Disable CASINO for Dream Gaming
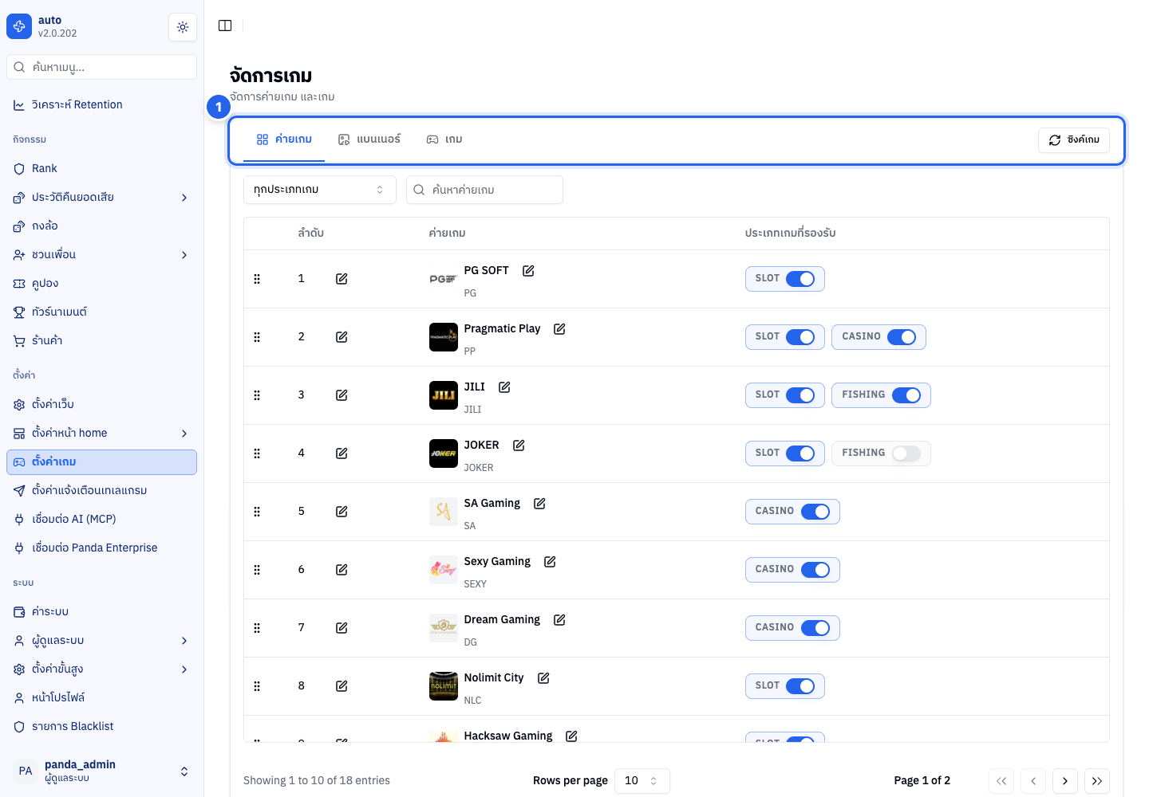 pos(815,628)
